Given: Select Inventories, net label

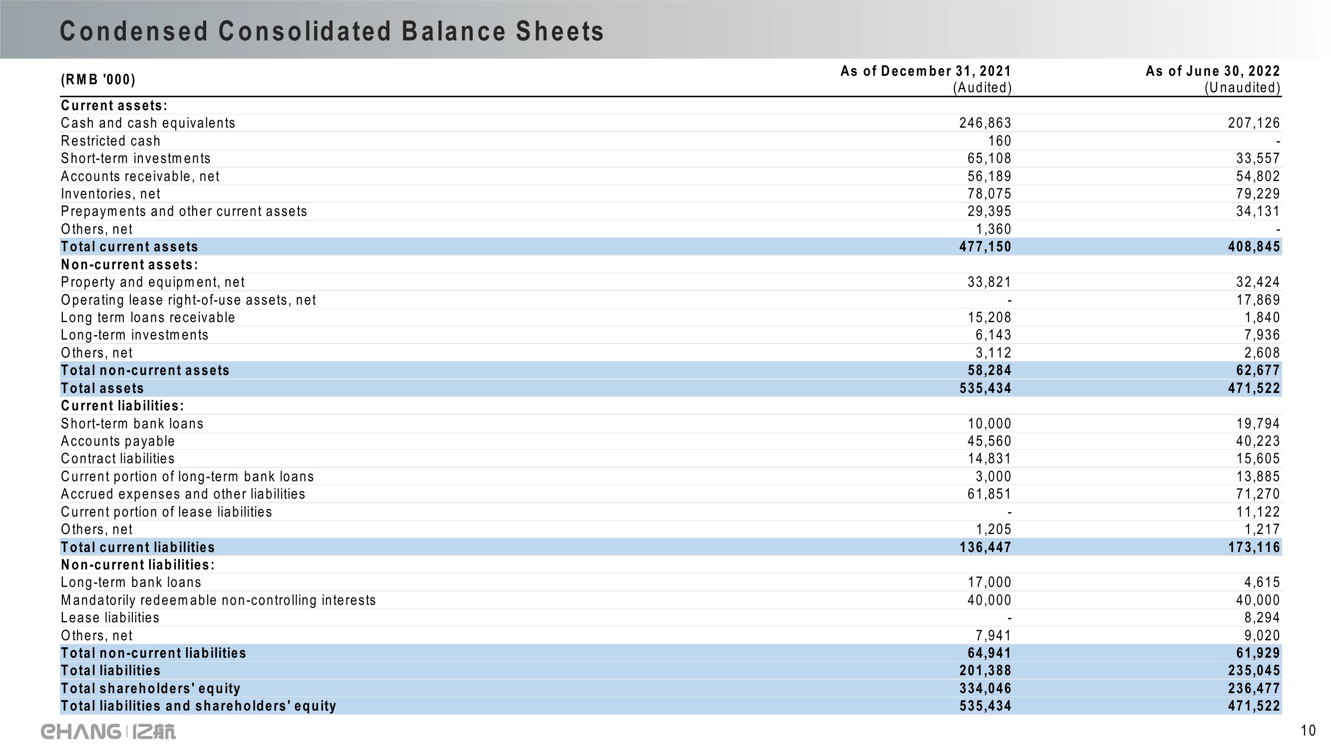Looking at the screenshot, I should 110,193.
